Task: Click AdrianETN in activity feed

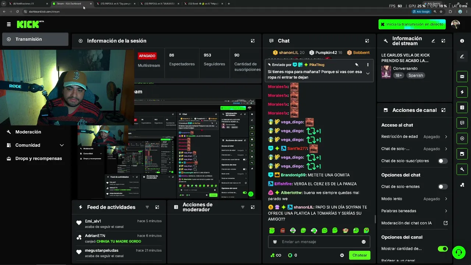Action: tap(95, 236)
